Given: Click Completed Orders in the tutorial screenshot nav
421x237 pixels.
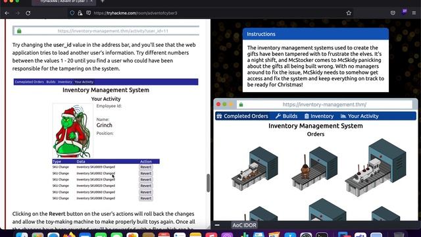Looking at the screenshot, I should pyautogui.click(x=29, y=82).
